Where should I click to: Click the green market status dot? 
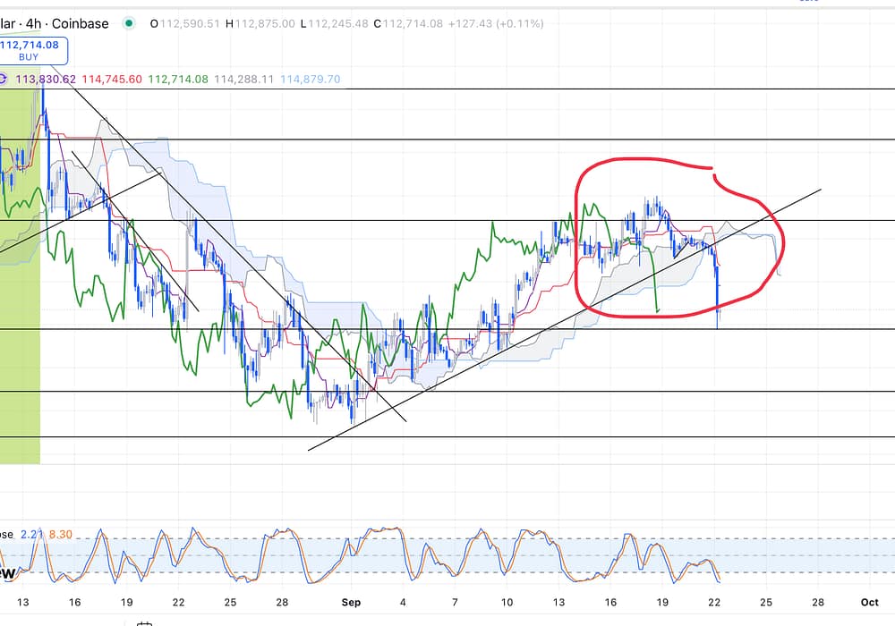[x=132, y=23]
